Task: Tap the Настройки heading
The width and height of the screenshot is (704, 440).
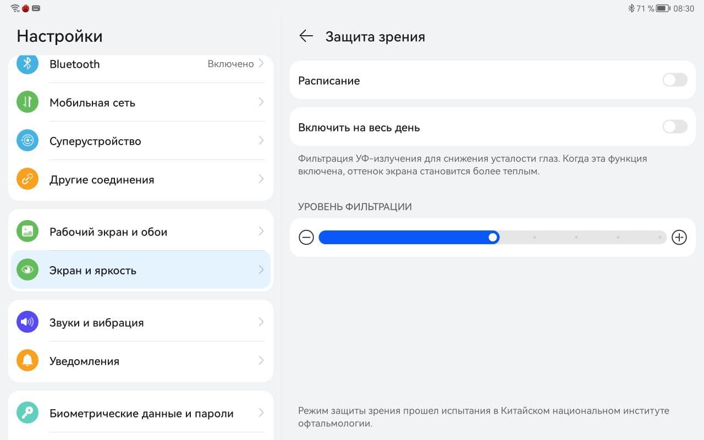Action: (59, 36)
